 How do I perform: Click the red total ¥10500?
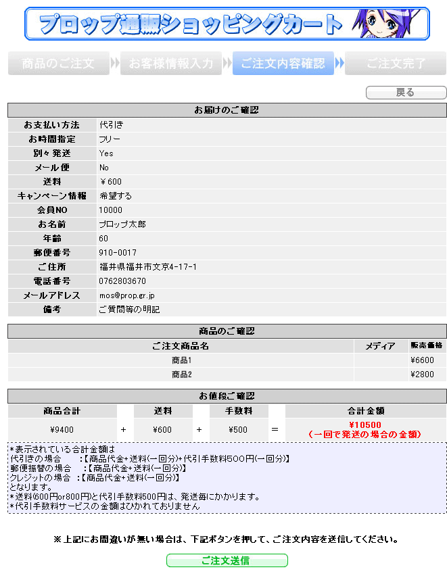(365, 425)
